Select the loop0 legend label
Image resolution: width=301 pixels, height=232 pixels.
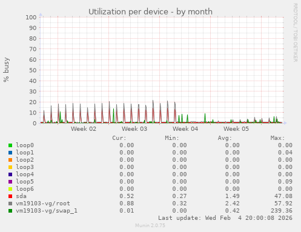(25, 145)
